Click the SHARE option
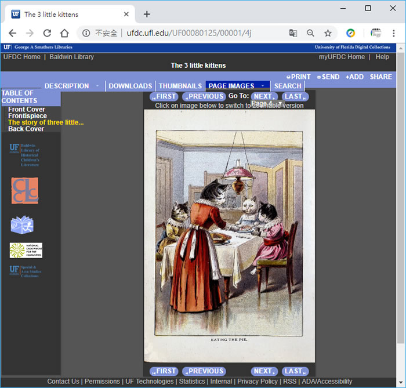 point(381,77)
